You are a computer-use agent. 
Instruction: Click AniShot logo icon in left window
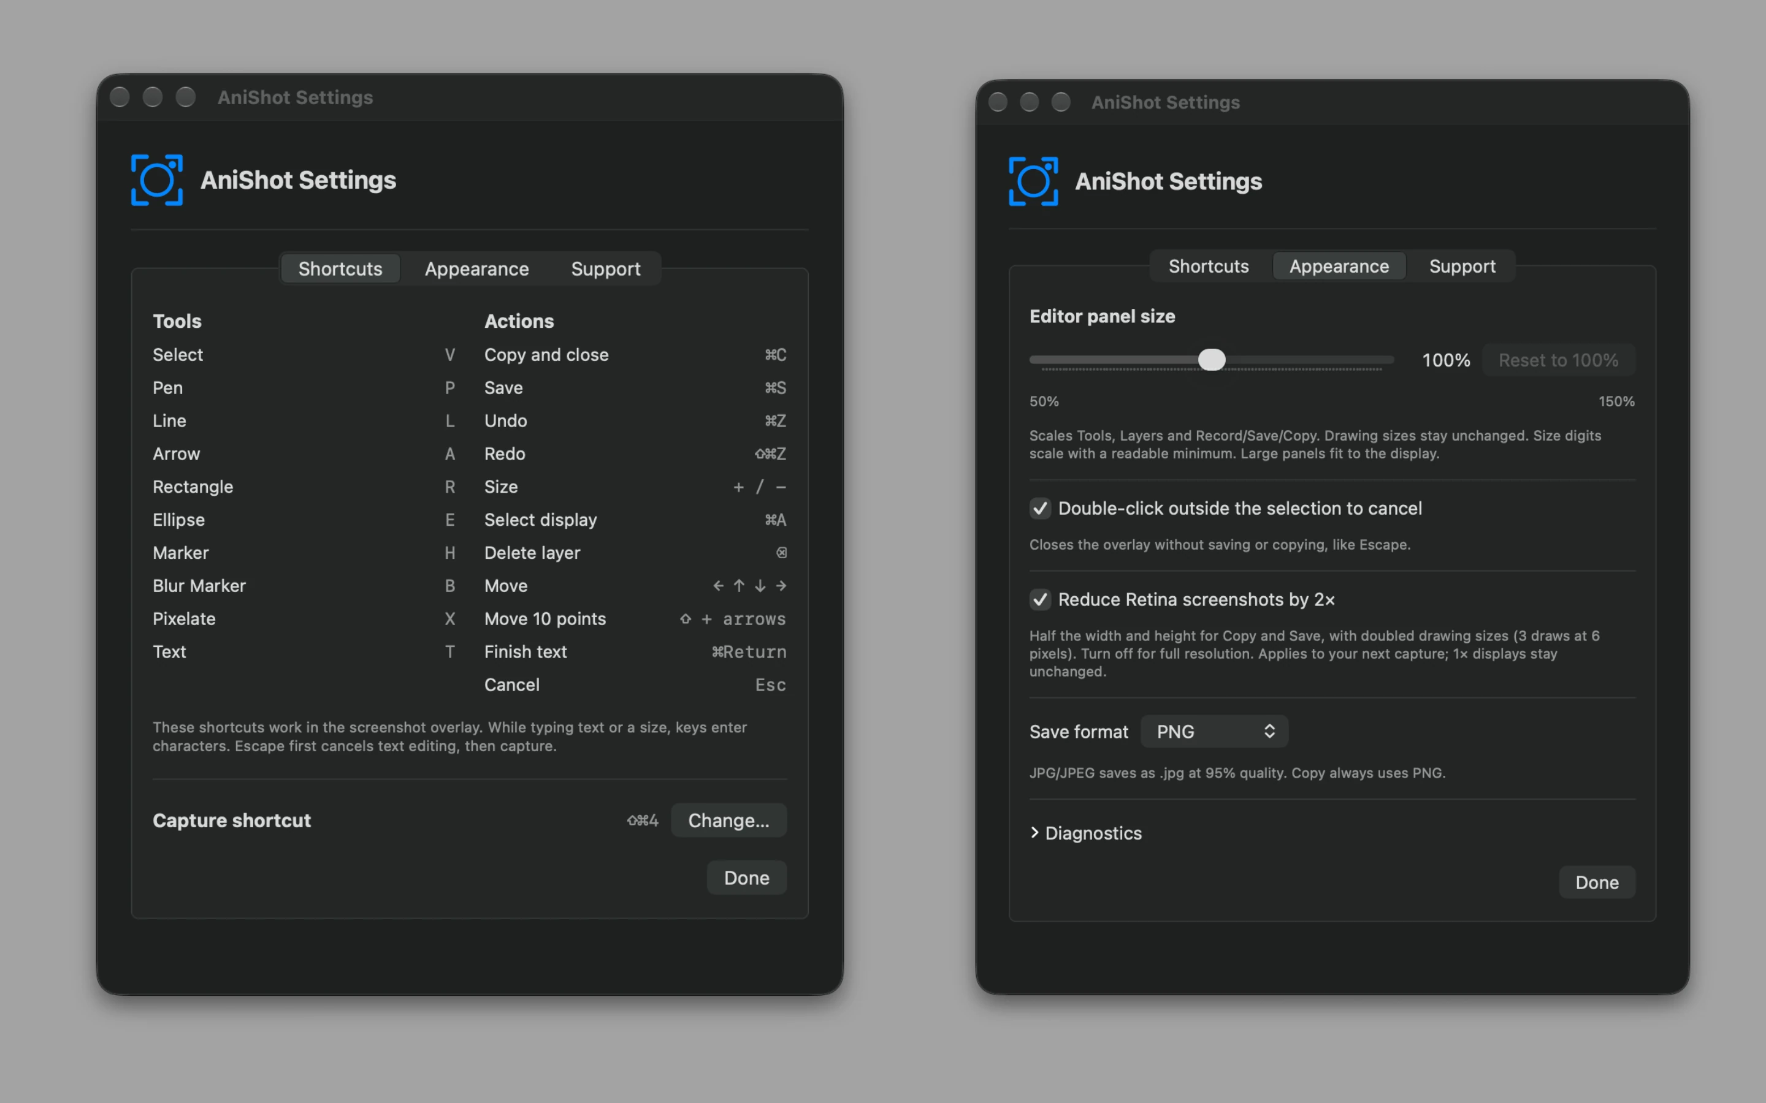pyautogui.click(x=157, y=180)
